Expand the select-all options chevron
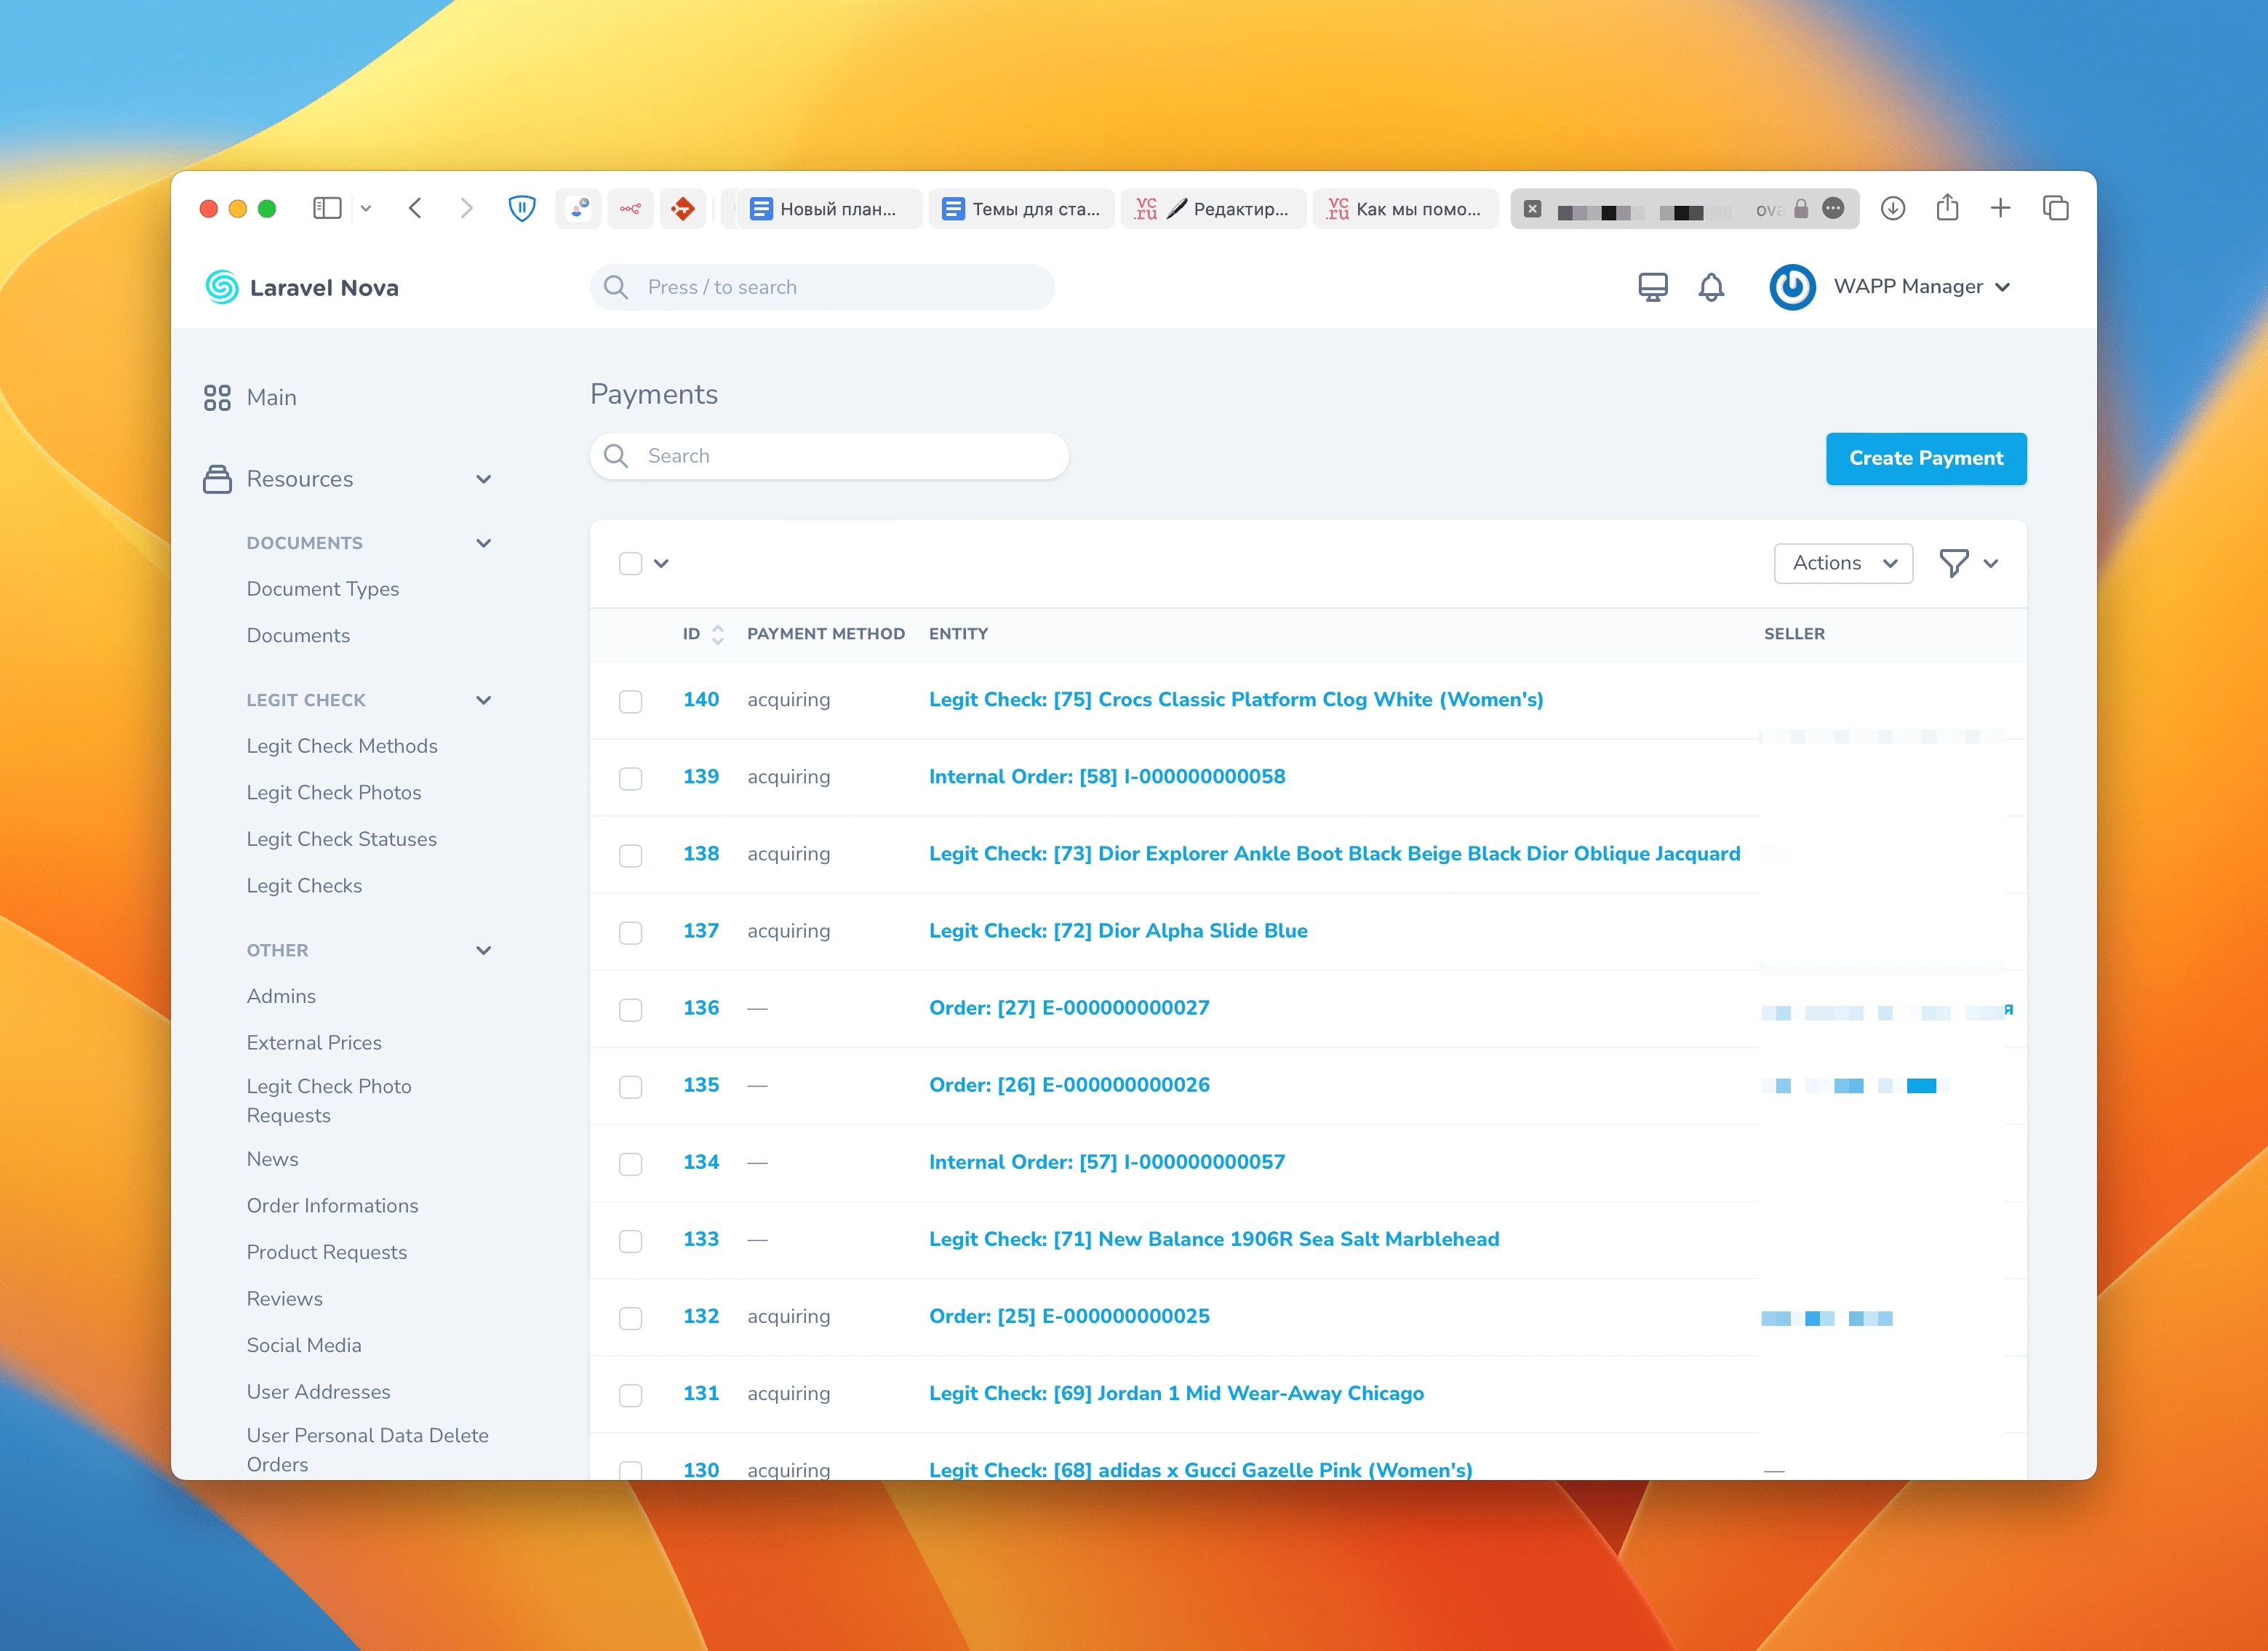Image resolution: width=2268 pixels, height=1651 pixels. (661, 563)
